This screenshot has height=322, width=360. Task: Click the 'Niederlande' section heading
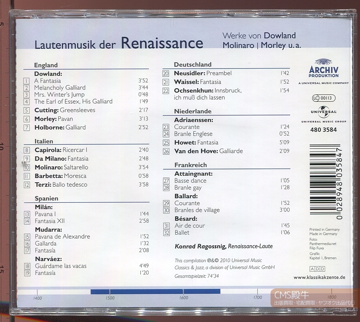point(193,111)
